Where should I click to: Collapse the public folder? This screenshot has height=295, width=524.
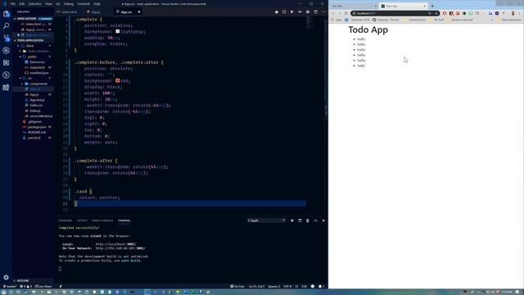(32, 57)
